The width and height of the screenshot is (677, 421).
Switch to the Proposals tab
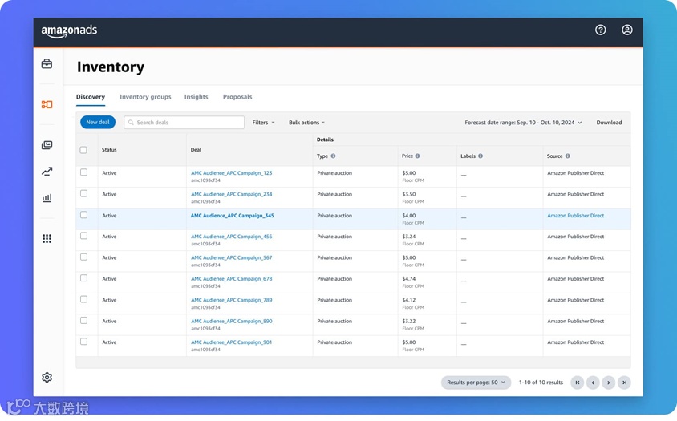(x=237, y=97)
